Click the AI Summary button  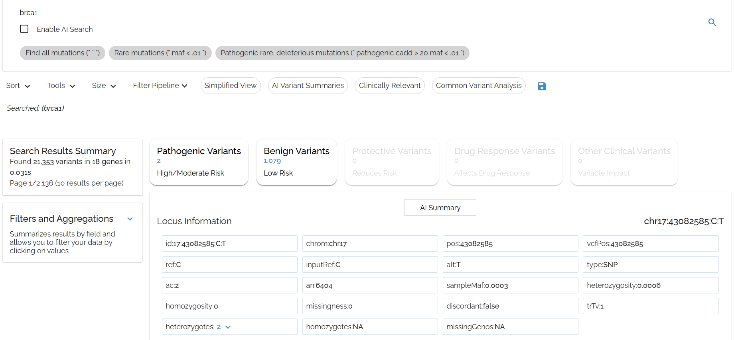(440, 208)
